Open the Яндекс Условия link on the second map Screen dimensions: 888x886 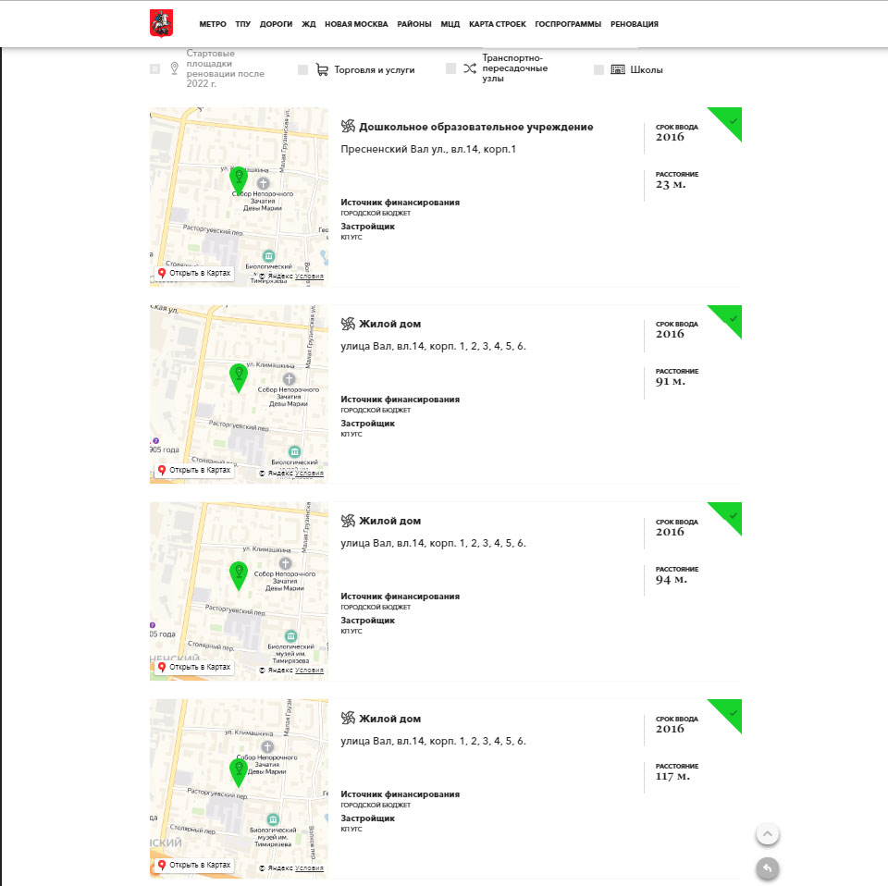[x=309, y=474]
